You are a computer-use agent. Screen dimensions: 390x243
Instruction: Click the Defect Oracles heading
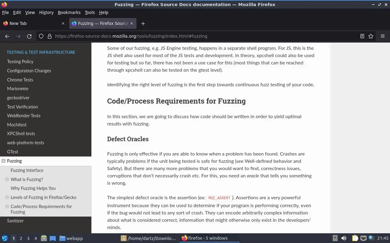tap(128, 139)
